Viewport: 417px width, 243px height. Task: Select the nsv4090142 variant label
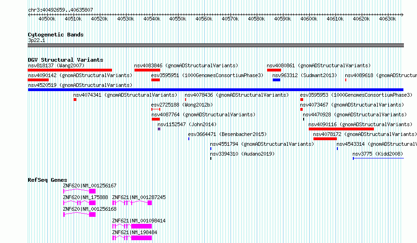[80, 75]
